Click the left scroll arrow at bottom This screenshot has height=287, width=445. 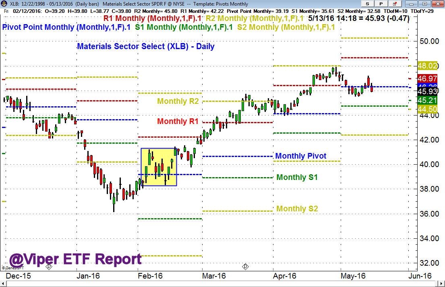[3, 284]
